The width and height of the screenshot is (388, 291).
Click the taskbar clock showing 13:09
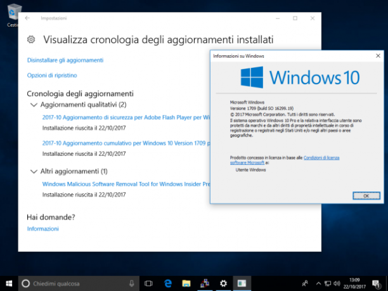click(354, 283)
